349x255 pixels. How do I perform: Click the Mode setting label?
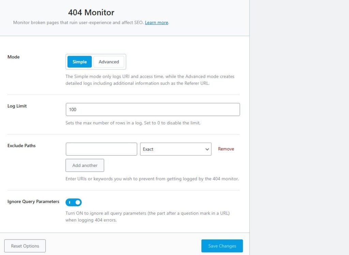pyautogui.click(x=14, y=57)
